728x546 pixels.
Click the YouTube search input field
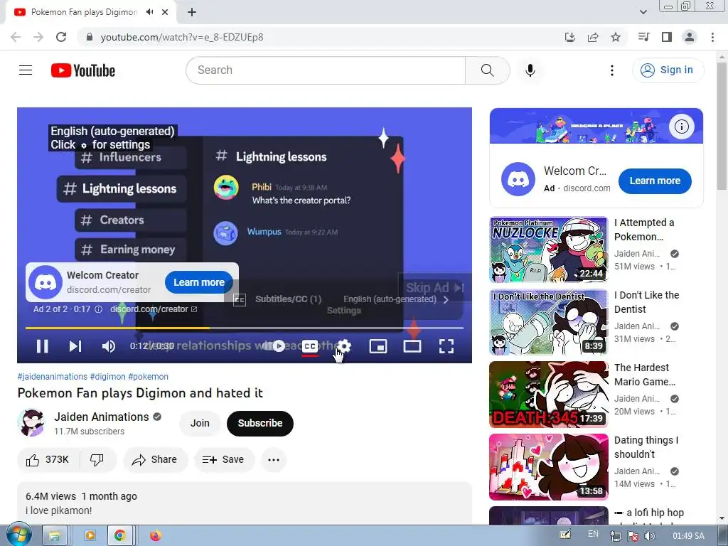(326, 70)
